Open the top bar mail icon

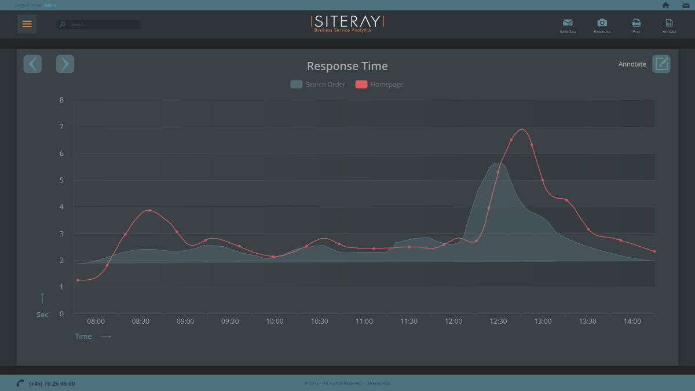tap(686, 5)
